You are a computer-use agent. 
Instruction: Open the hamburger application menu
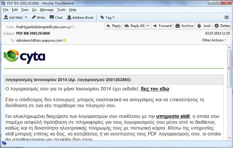[227, 17]
